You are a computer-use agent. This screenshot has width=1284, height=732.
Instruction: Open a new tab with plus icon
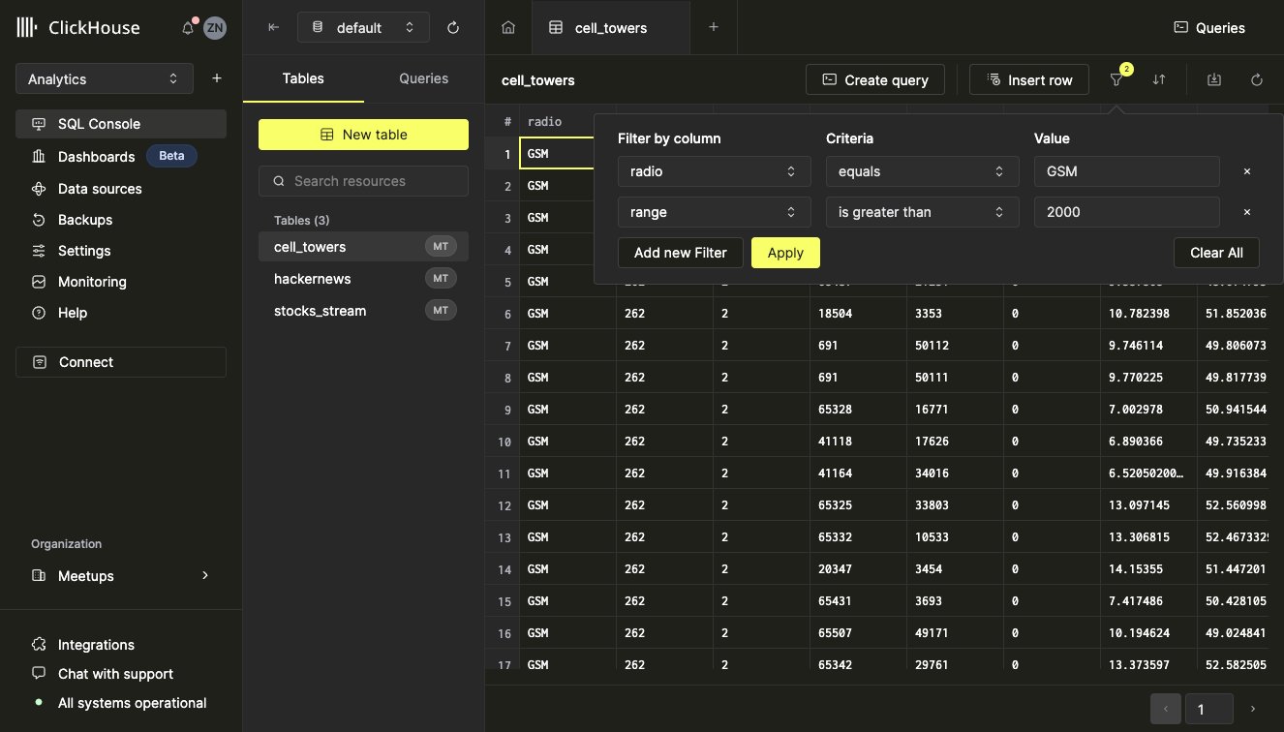click(x=714, y=28)
